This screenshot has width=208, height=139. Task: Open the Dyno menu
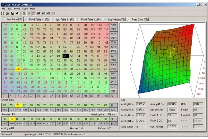25,9
